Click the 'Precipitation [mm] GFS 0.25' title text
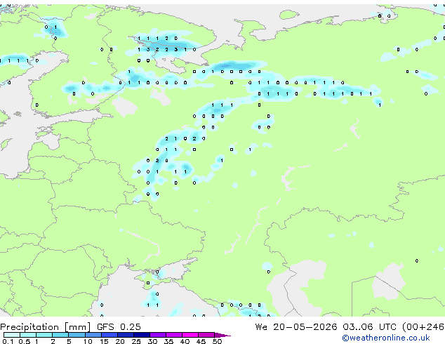Image resolution: width=445 pixels, height=344 pixels. pos(70,327)
